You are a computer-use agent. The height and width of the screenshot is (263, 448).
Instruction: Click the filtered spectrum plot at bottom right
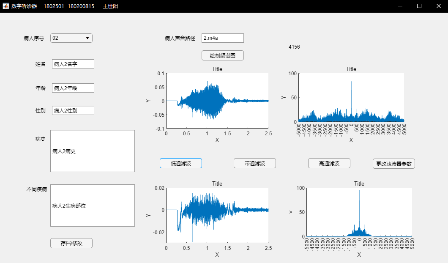click(359, 212)
